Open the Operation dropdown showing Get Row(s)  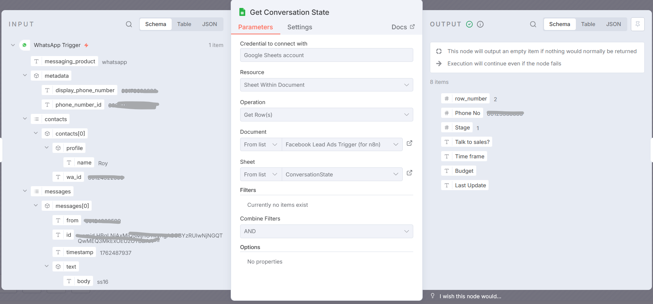coord(326,115)
